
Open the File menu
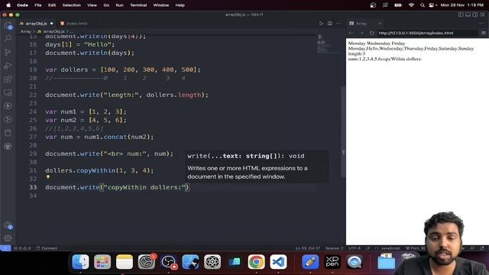click(38, 5)
